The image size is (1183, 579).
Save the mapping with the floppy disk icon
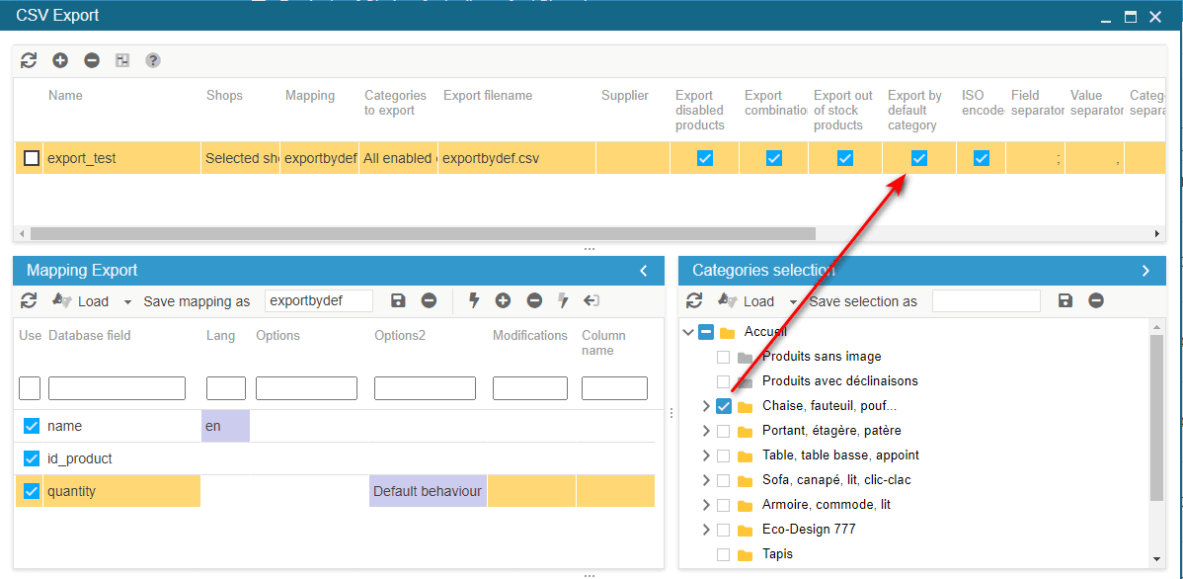pyautogui.click(x=398, y=300)
